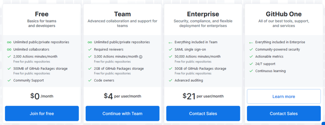Click the checkmark next to 24/7 support
This screenshot has height=125, width=325.
[251, 64]
